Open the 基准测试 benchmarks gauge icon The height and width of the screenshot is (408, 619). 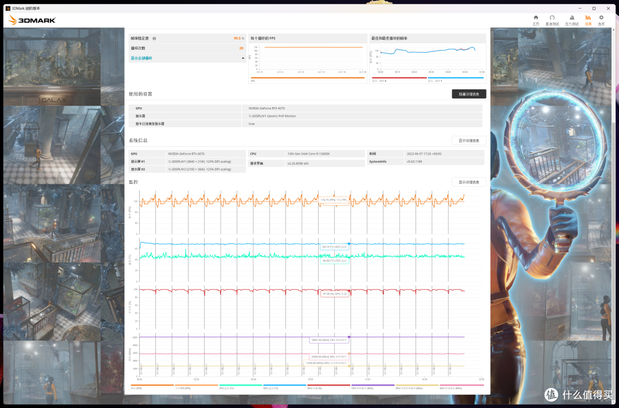pyautogui.click(x=552, y=20)
